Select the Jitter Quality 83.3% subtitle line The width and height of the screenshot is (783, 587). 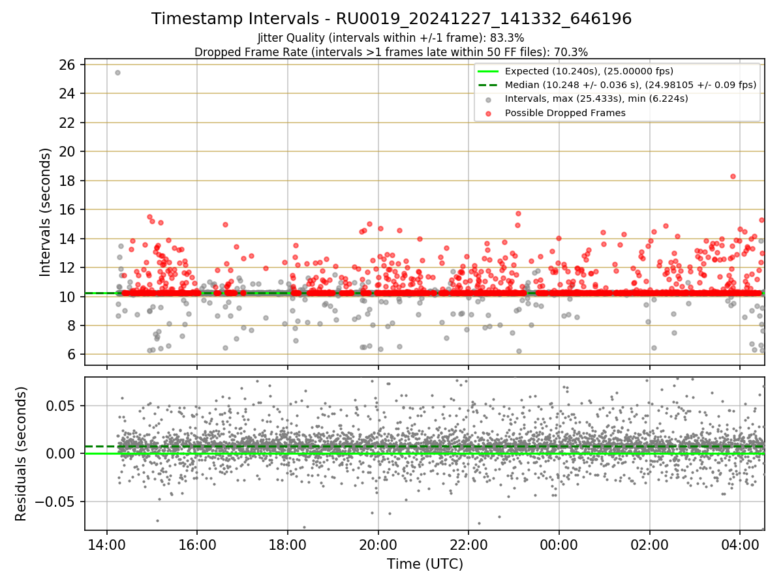point(391,38)
